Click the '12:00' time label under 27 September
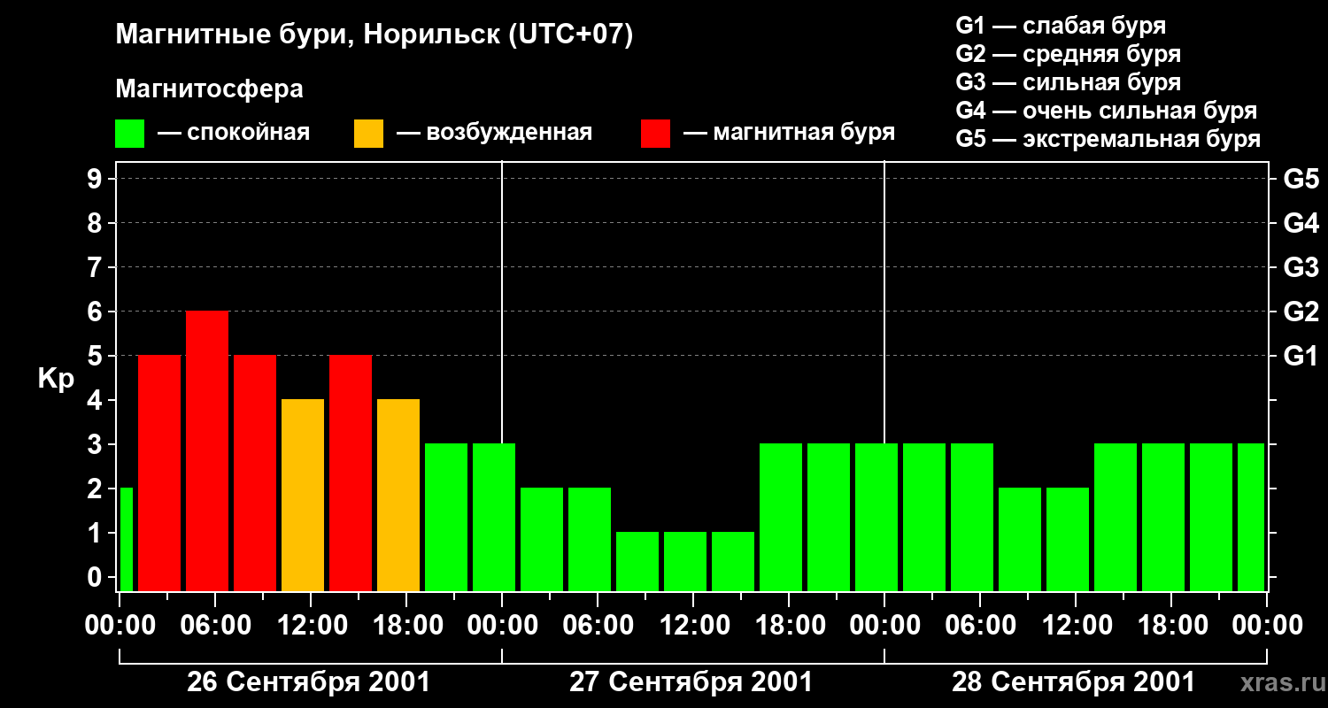The width and height of the screenshot is (1328, 708). point(693,626)
